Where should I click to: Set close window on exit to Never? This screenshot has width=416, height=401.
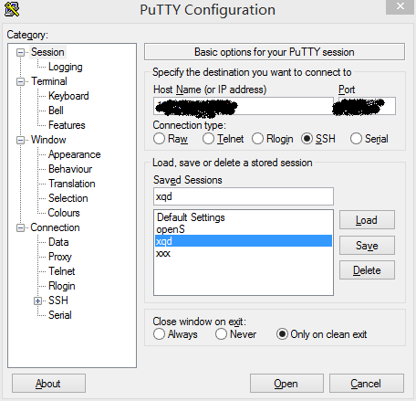[x=235, y=334]
